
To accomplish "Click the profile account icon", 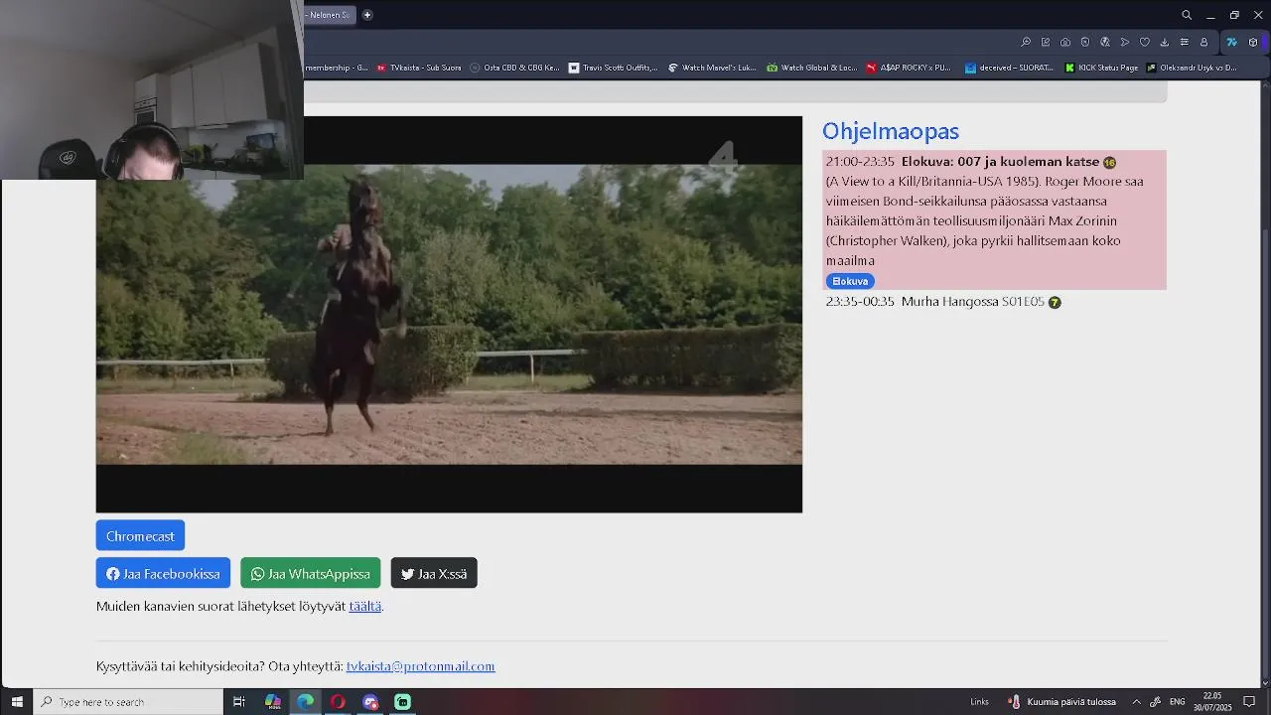I will tap(1204, 43).
